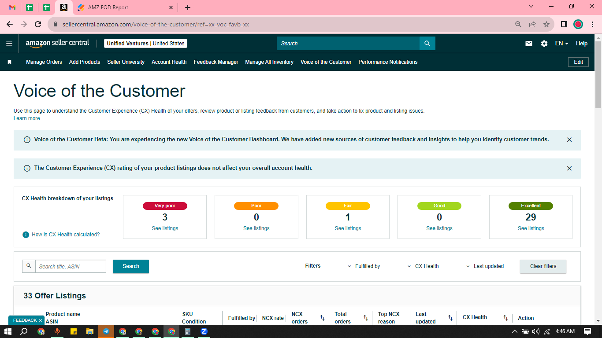The height and width of the screenshot is (338, 602).
Task: Open File Explorer from the taskbar
Action: pyautogui.click(x=90, y=331)
